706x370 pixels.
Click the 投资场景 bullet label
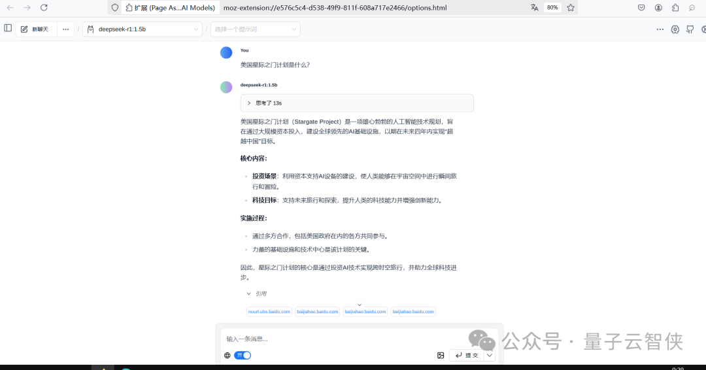[264, 176]
